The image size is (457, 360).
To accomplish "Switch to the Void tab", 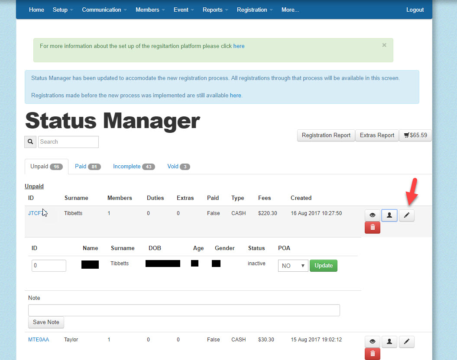I will click(178, 167).
